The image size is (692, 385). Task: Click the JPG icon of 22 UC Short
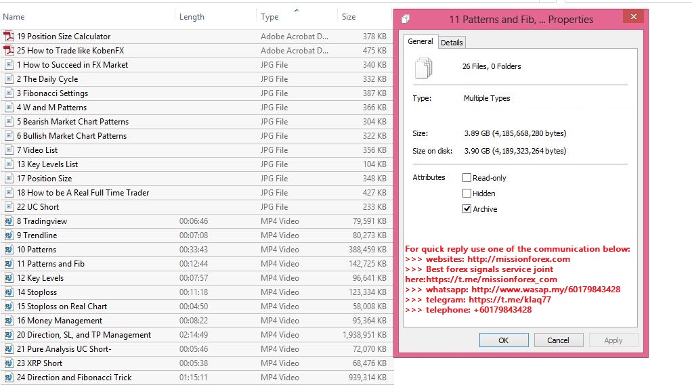[9, 207]
